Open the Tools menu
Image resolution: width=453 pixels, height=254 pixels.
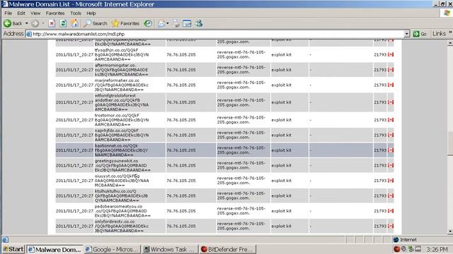(76, 13)
